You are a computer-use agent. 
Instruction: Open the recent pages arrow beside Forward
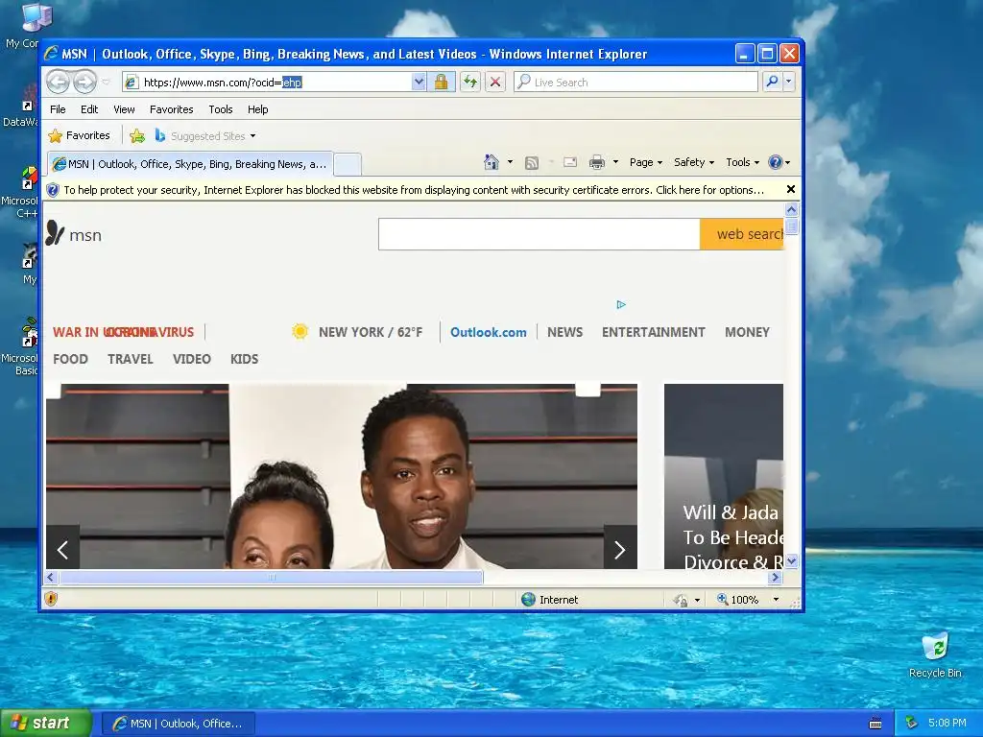tap(106, 83)
